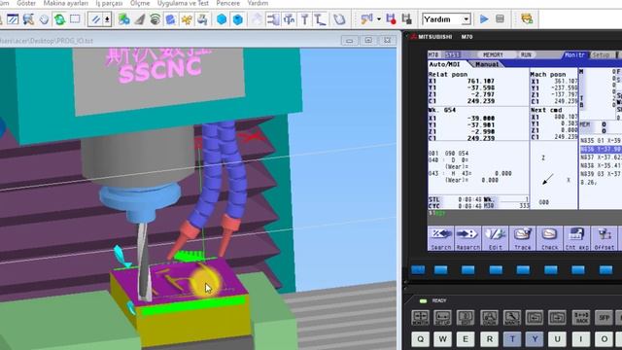Screen dimensions: 622x350
Task: Click the T-with-base tool length icon
Action: pyautogui.click(x=320, y=19)
